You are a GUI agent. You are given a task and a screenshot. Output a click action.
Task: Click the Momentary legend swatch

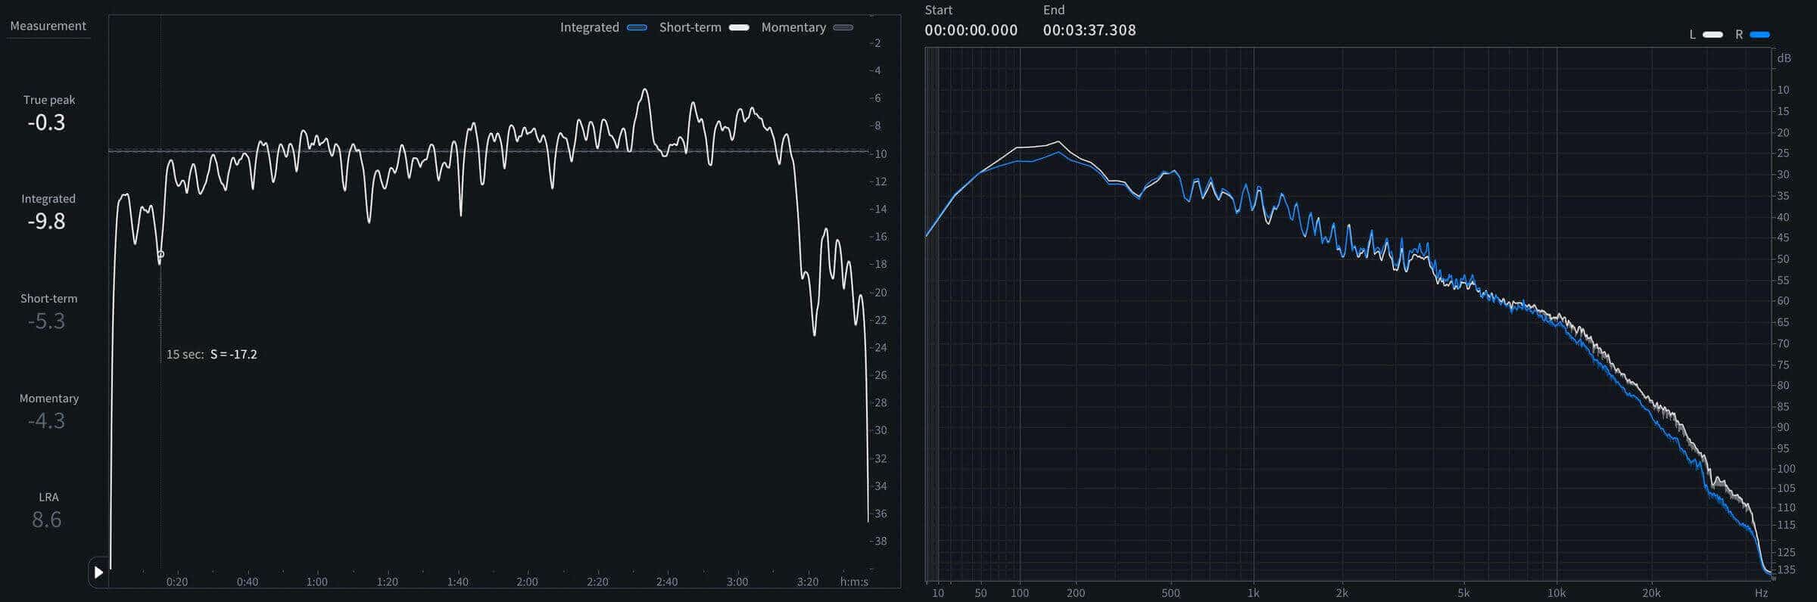843,28
